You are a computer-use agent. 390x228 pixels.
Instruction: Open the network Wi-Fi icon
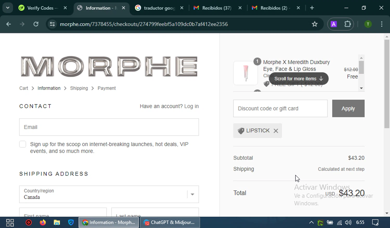(x=339, y=223)
